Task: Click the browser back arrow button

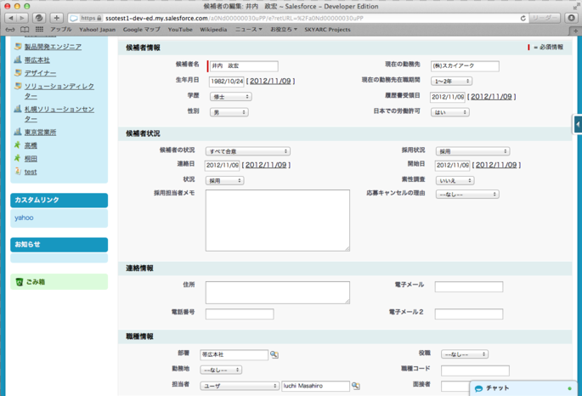Action: [x=9, y=18]
